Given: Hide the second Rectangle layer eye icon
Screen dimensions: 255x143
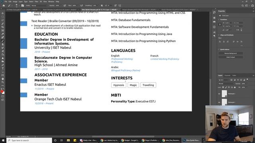Looking at the screenshot, I should [x=219, y=102].
